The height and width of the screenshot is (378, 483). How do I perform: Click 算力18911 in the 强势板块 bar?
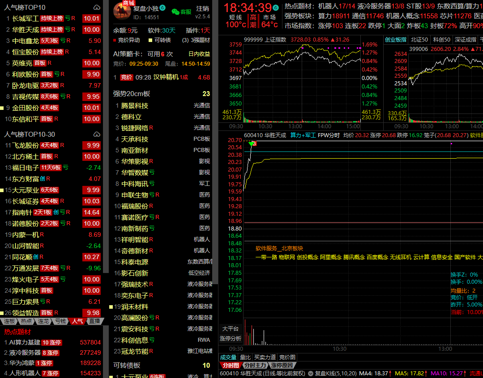[x=334, y=16]
